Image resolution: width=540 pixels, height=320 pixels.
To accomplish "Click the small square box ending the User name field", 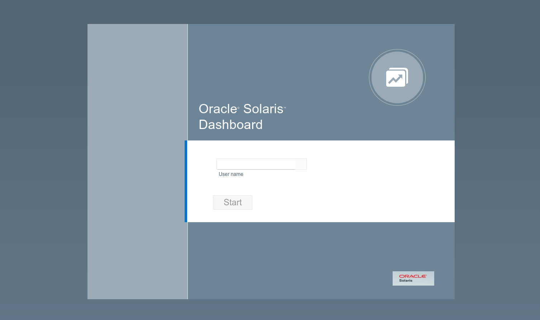I will pos(301,164).
